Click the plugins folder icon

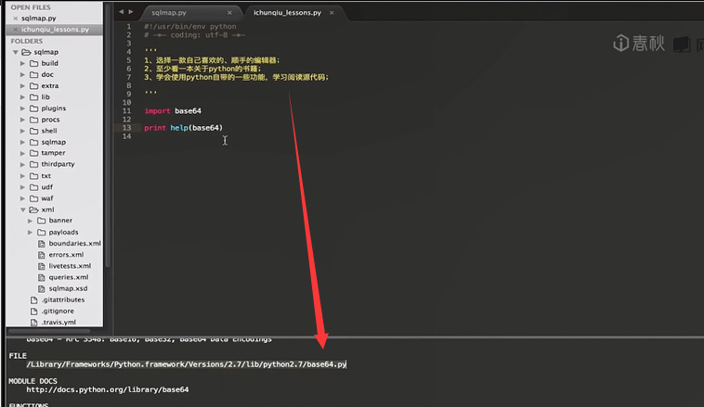[33, 108]
